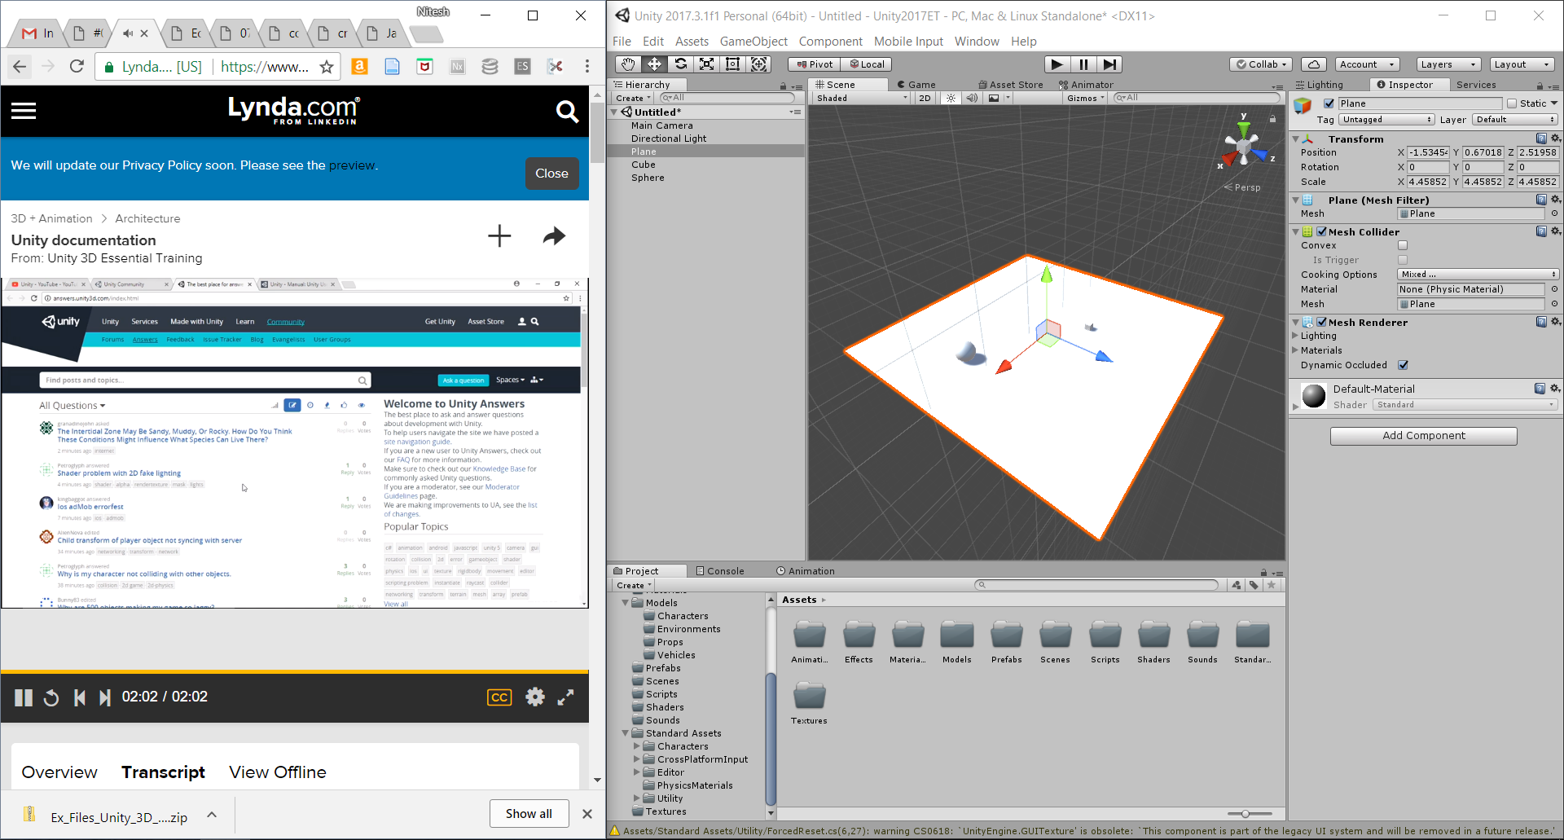Toggle scene audio speaker icon
This screenshot has width=1564, height=840.
click(972, 98)
